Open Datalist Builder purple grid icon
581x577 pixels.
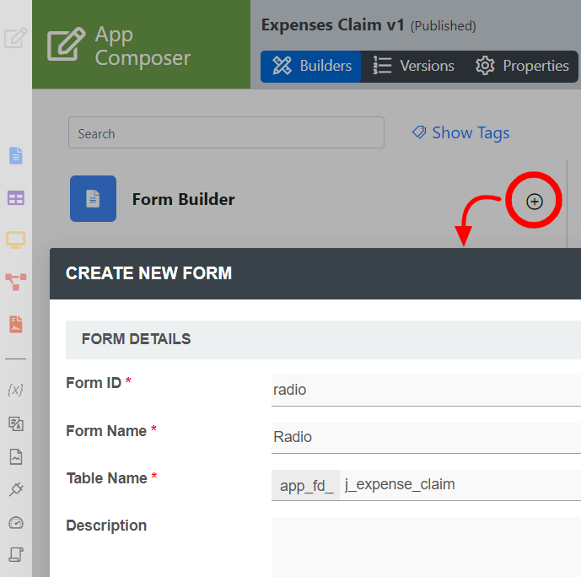coord(15,198)
